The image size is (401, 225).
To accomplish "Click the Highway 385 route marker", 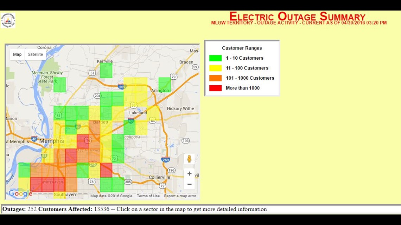I will click(x=128, y=182).
